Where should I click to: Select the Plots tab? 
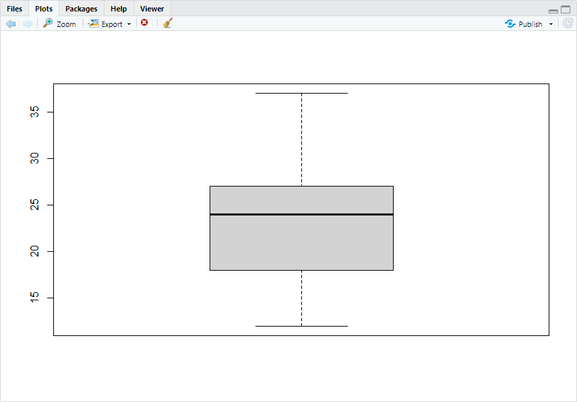click(44, 9)
